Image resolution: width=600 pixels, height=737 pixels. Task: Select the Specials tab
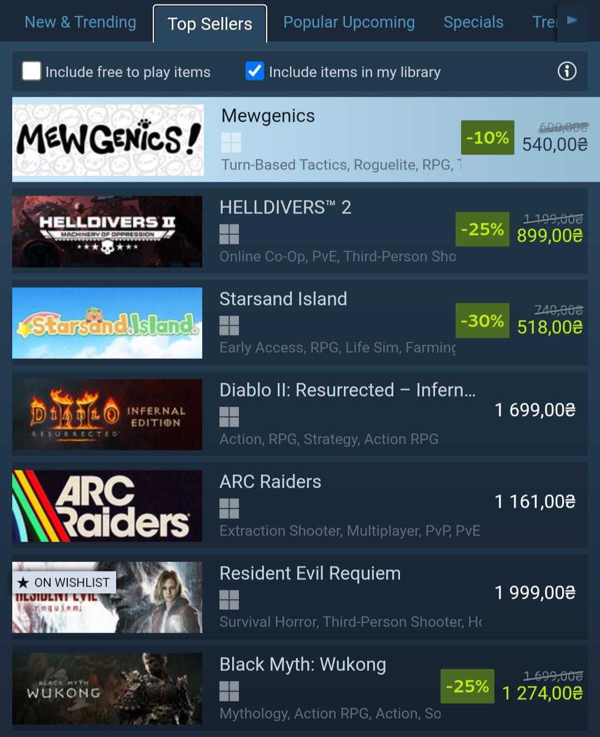click(x=473, y=22)
